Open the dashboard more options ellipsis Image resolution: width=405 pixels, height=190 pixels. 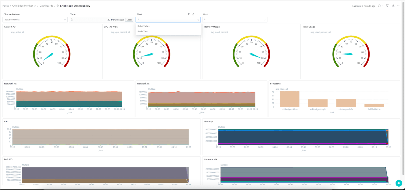pos(398,6)
